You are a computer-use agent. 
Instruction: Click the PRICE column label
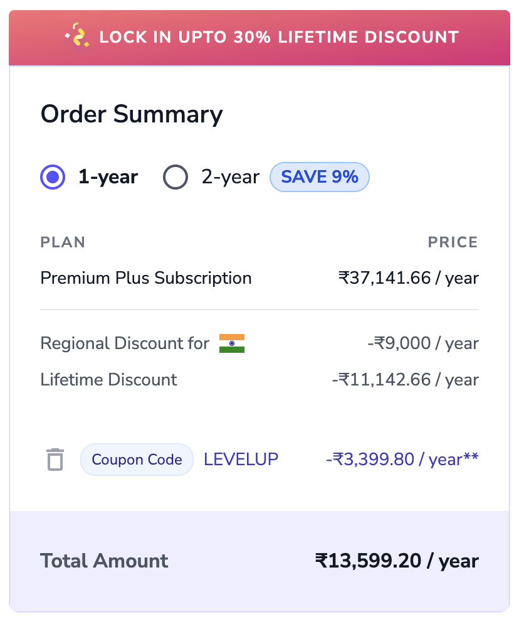(x=453, y=242)
